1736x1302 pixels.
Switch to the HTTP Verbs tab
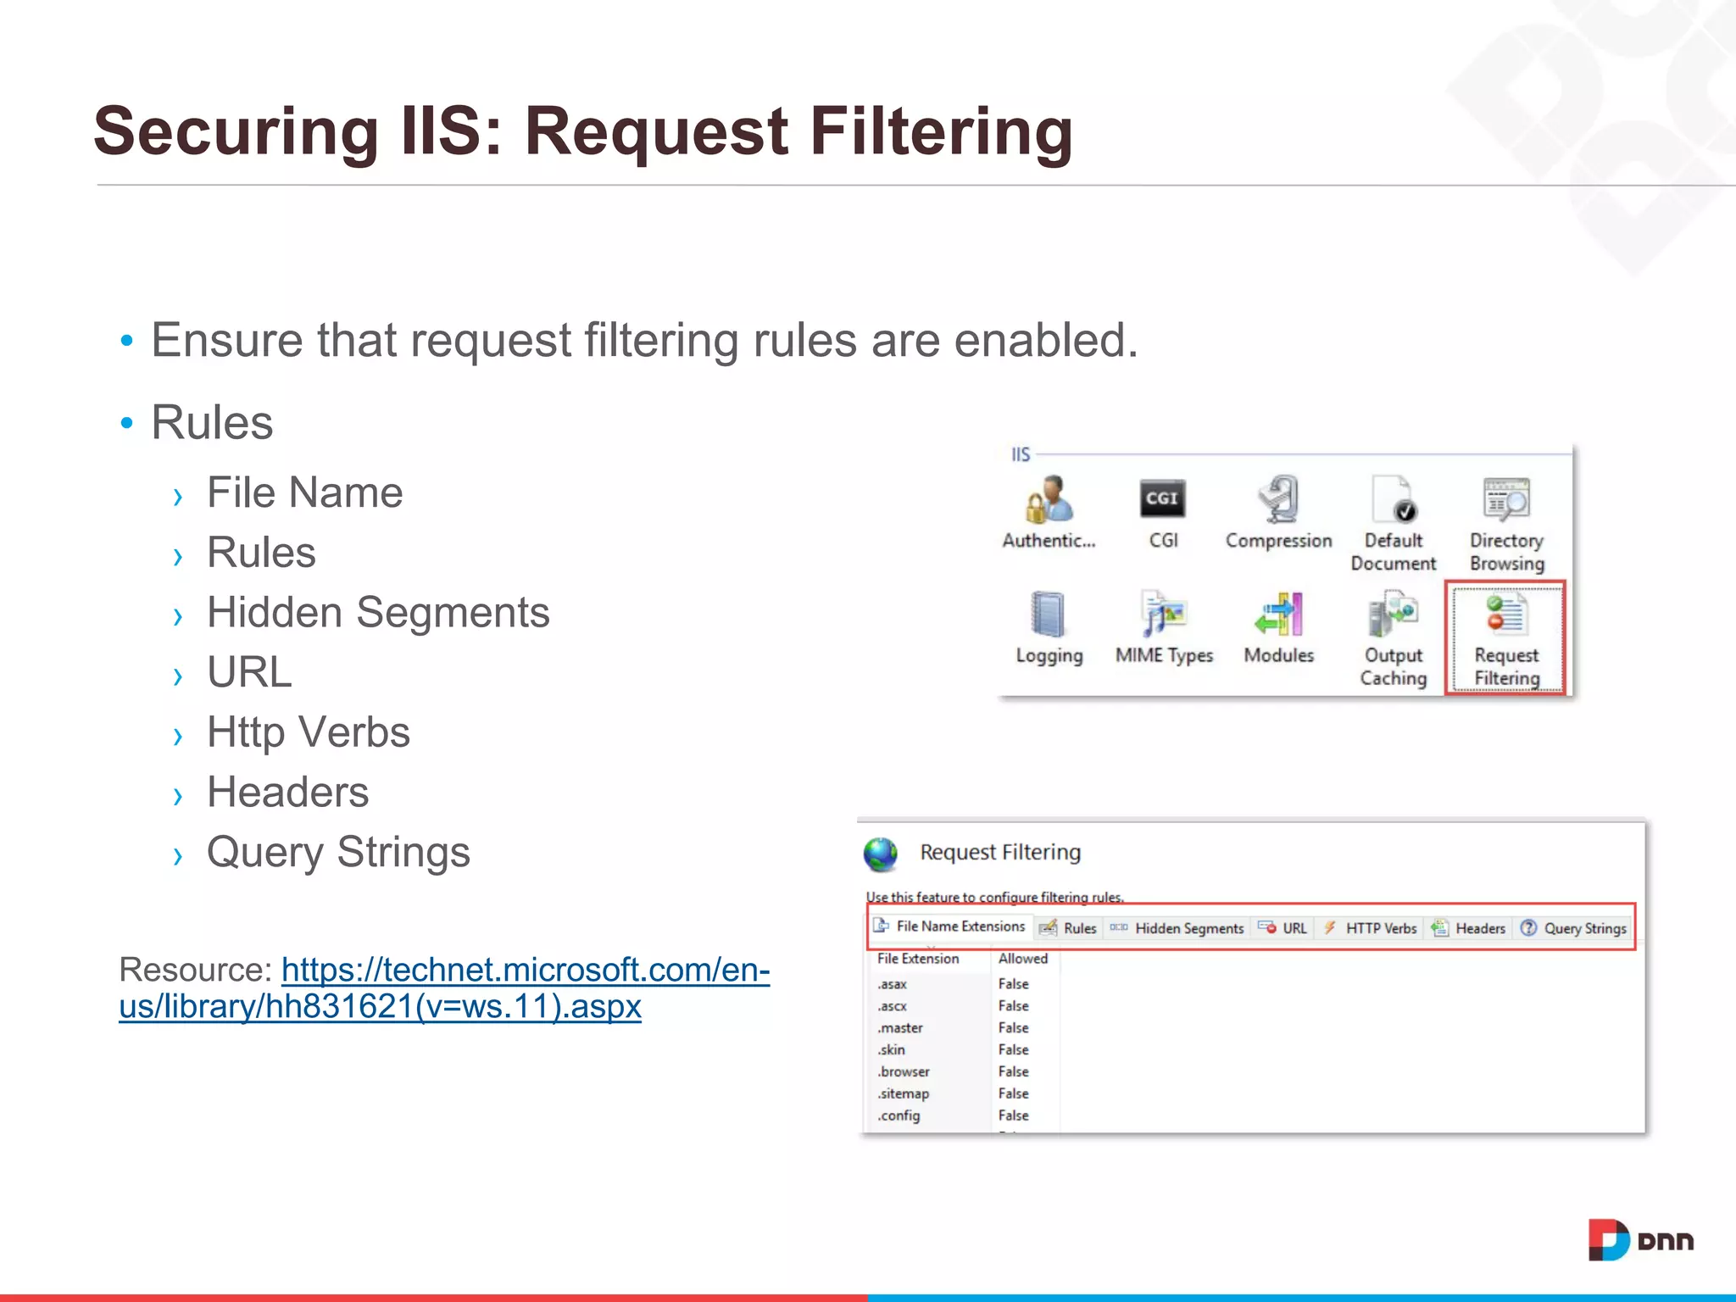pos(1370,928)
